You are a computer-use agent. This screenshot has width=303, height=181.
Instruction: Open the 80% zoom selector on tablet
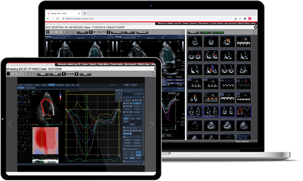(43, 74)
